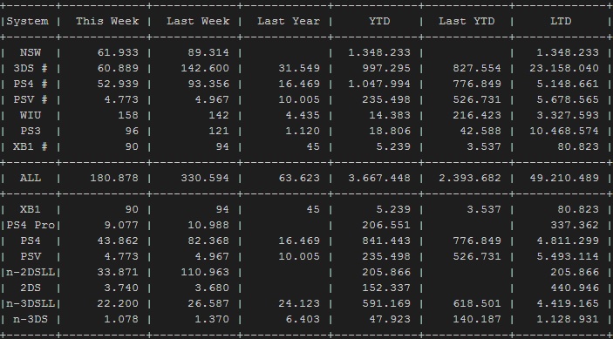Image resolution: width=613 pixels, height=339 pixels.
Task: Click the Last YTD column header
Action: [467, 21]
